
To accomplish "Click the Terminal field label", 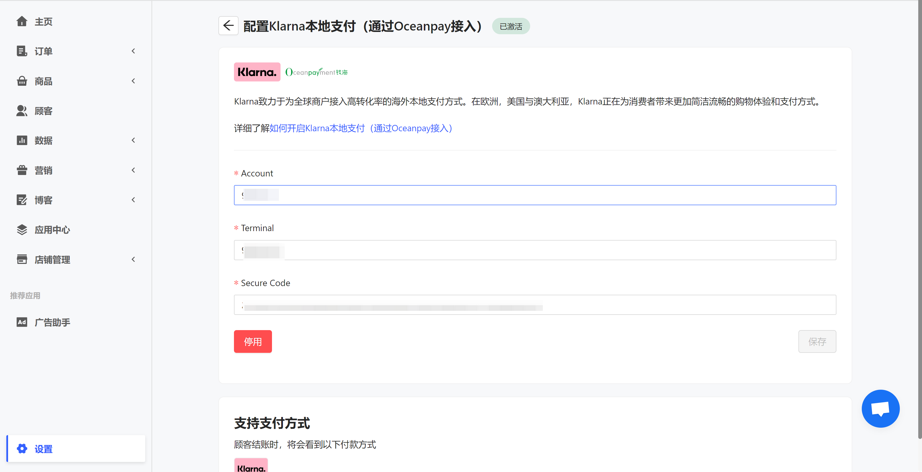I will (x=257, y=228).
